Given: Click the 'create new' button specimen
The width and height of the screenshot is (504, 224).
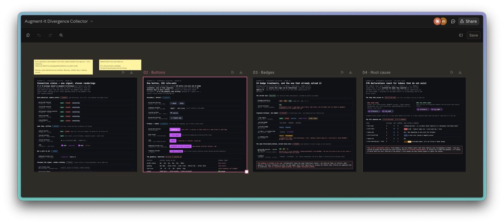Looking at the screenshot, I should [x=176, y=118].
